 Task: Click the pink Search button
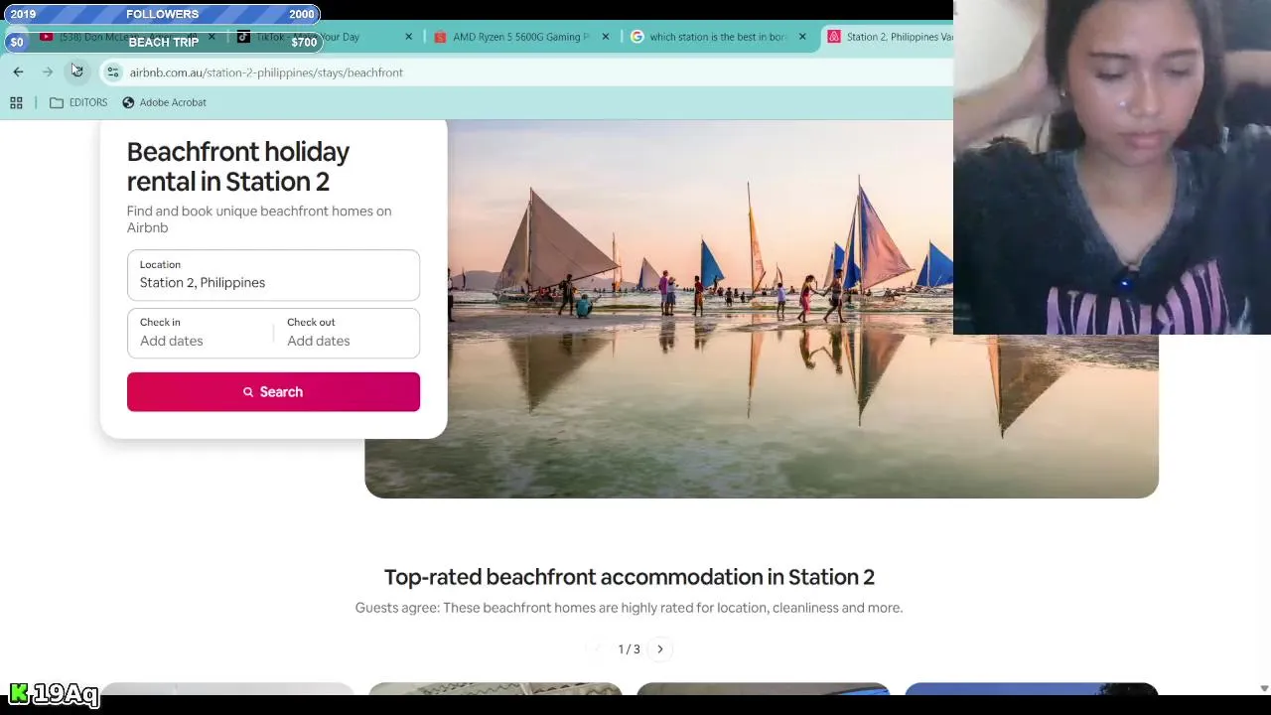tap(273, 392)
